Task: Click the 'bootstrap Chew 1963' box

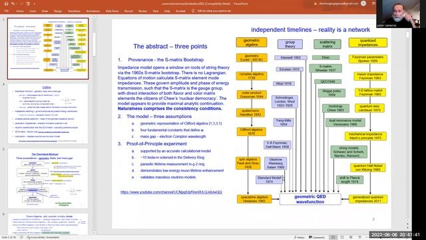Action: (x=335, y=108)
